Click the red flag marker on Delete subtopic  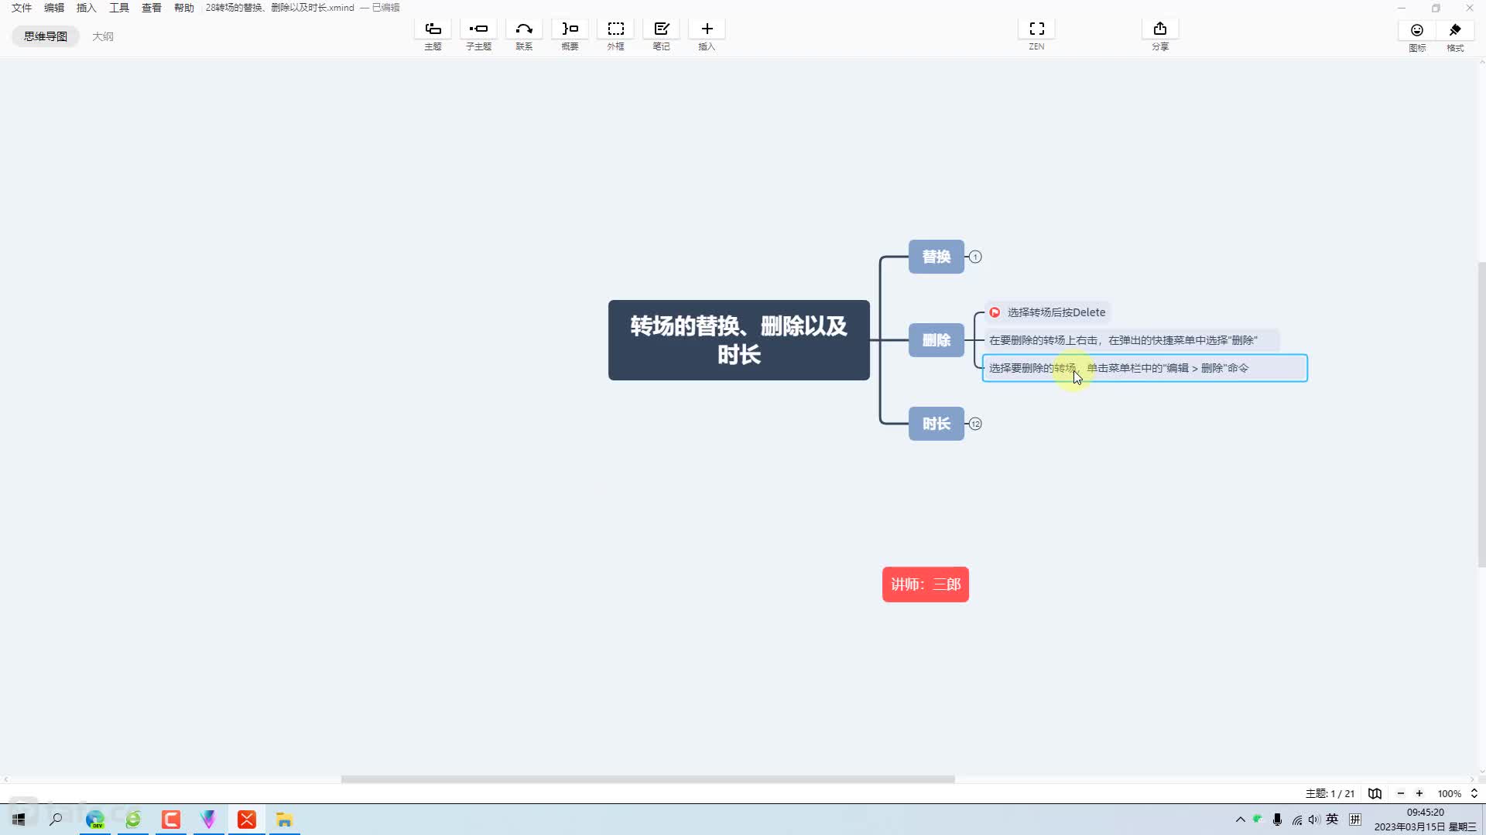point(995,312)
